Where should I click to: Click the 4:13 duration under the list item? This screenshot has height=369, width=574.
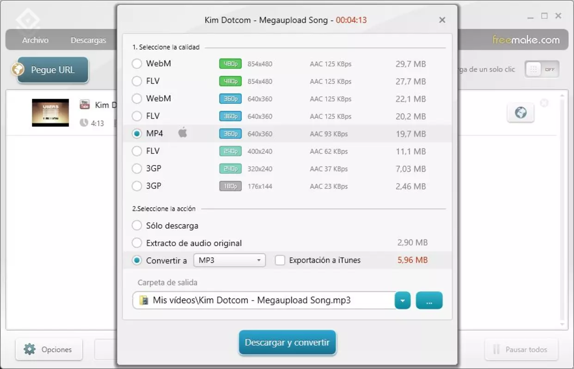[97, 123]
